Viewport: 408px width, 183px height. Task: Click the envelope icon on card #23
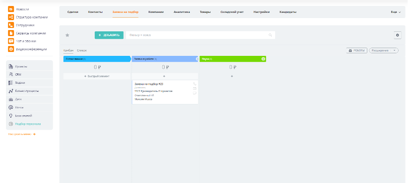pyautogui.click(x=195, y=88)
